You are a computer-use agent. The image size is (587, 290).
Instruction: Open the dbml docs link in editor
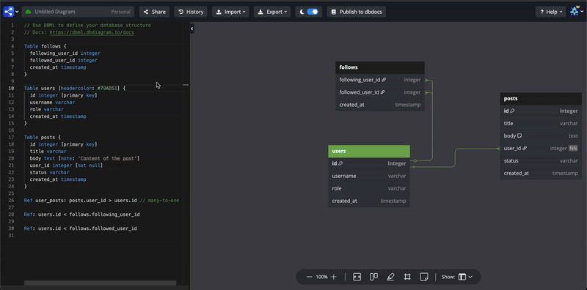coord(92,32)
